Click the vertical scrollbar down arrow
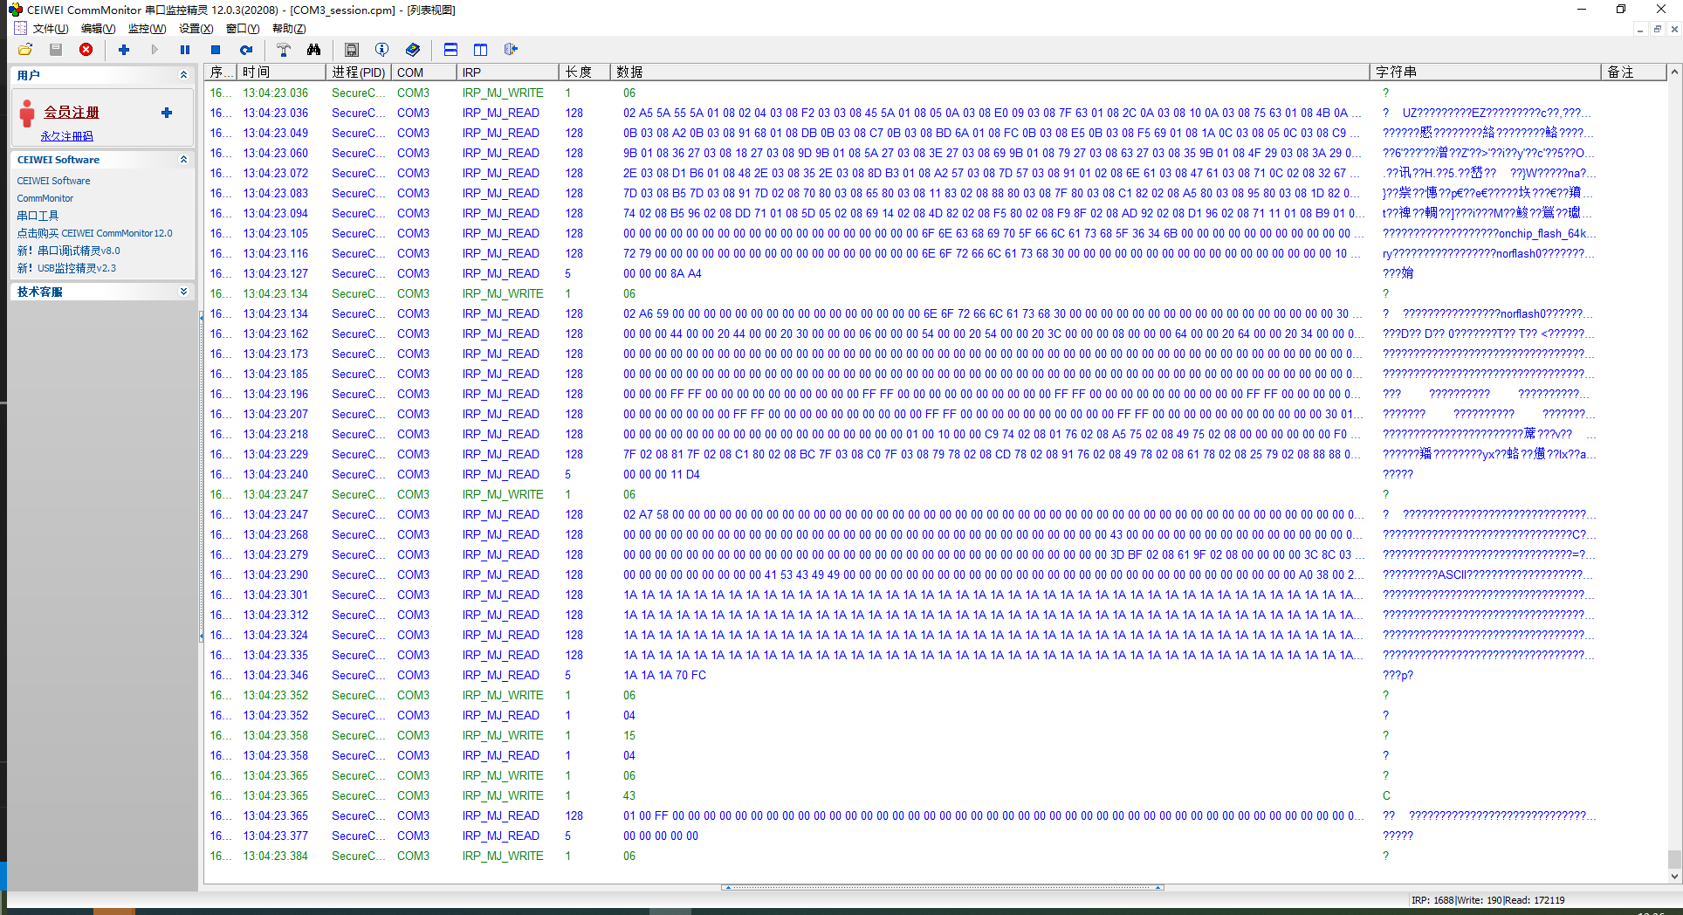 (x=1674, y=877)
